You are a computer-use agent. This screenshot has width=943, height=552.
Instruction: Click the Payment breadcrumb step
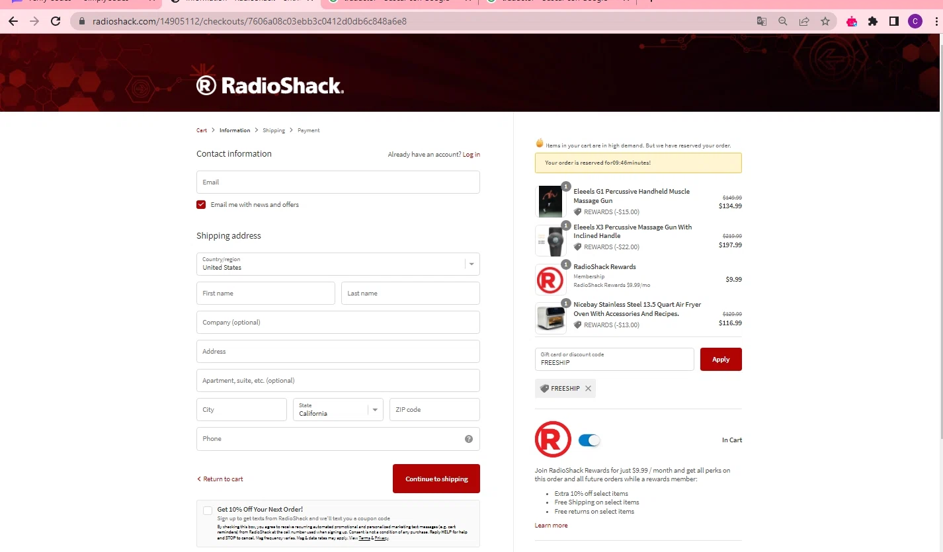coord(309,131)
